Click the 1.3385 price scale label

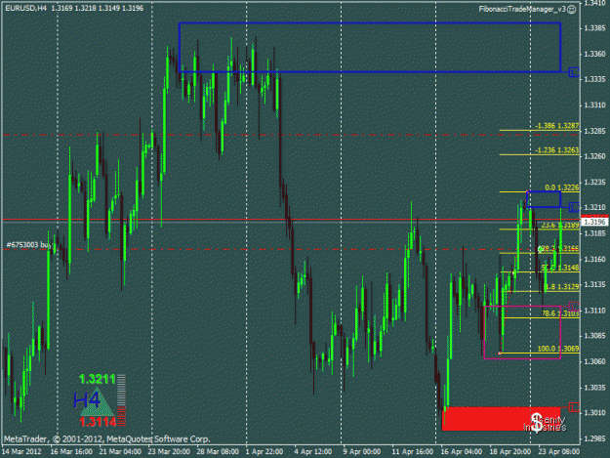tap(594, 28)
